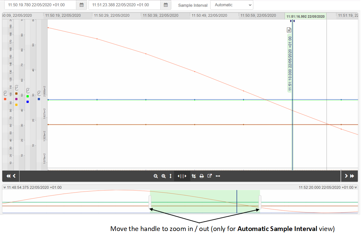The image size is (361, 237).
Task: Click the zoom out magnifier icon
Action: [x=156, y=176]
